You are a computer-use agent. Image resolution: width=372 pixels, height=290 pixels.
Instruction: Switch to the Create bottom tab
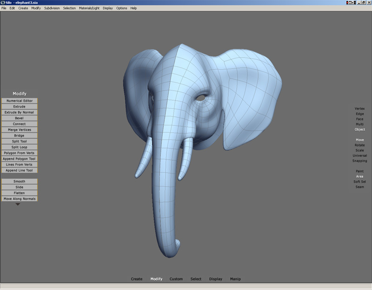click(137, 279)
